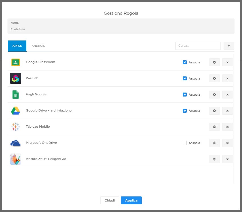Remove Fogli Google using X icon

tap(227, 95)
